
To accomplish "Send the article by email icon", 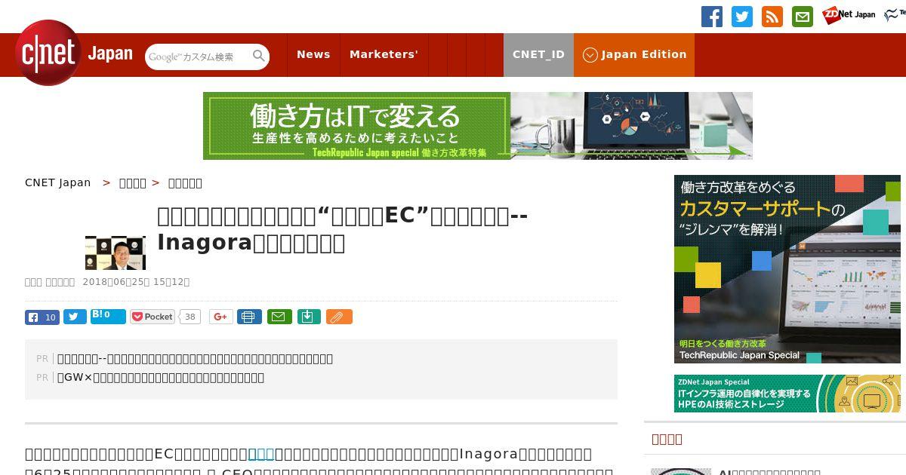I will tap(279, 317).
